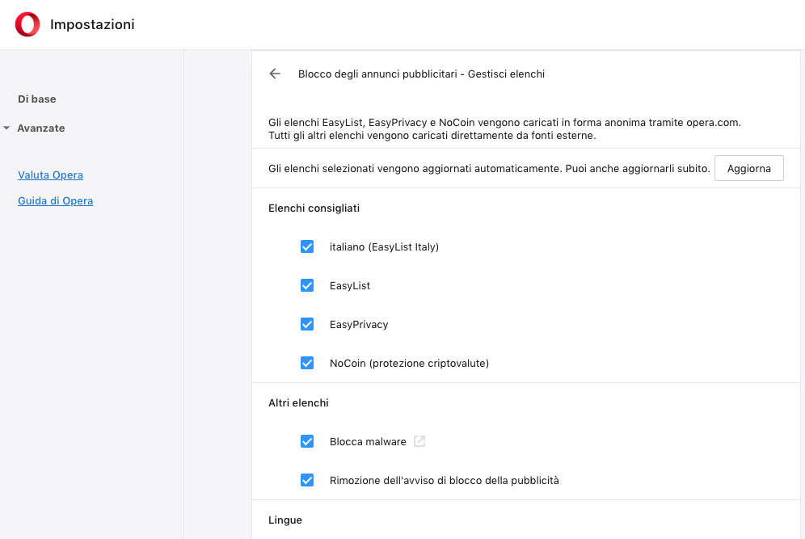
Task: Open the Valuta Opera link
Action: pos(50,175)
